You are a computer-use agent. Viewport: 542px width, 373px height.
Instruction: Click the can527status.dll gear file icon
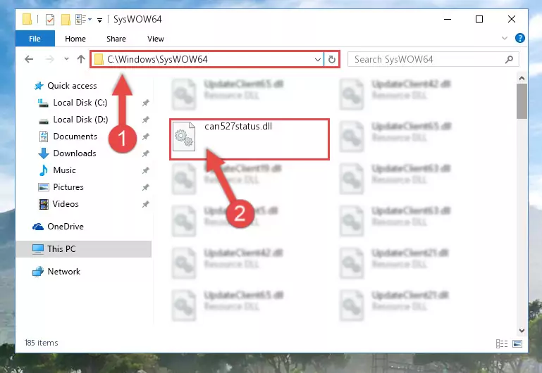[184, 137]
